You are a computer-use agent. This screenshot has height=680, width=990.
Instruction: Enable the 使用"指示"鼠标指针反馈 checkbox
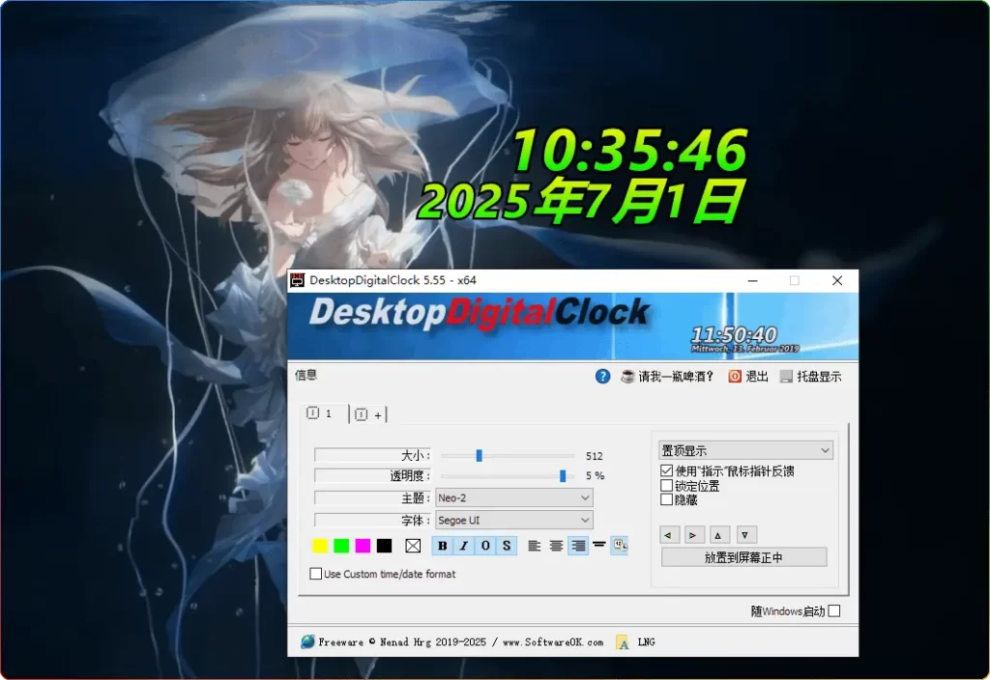[x=667, y=470]
